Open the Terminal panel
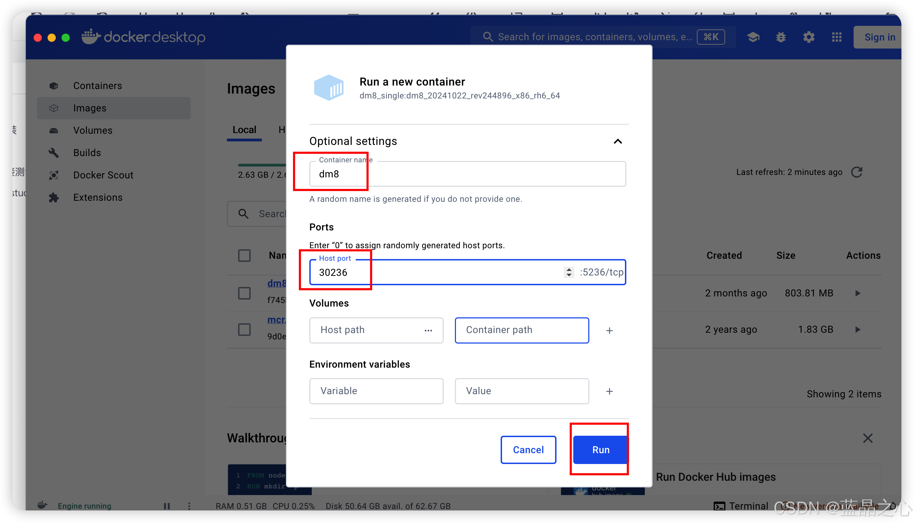 [x=740, y=506]
